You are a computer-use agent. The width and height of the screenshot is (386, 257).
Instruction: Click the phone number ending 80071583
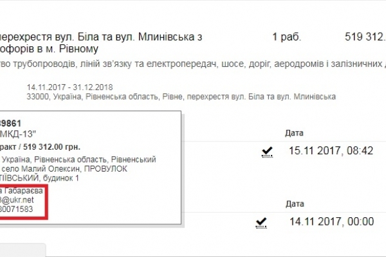click(x=22, y=209)
